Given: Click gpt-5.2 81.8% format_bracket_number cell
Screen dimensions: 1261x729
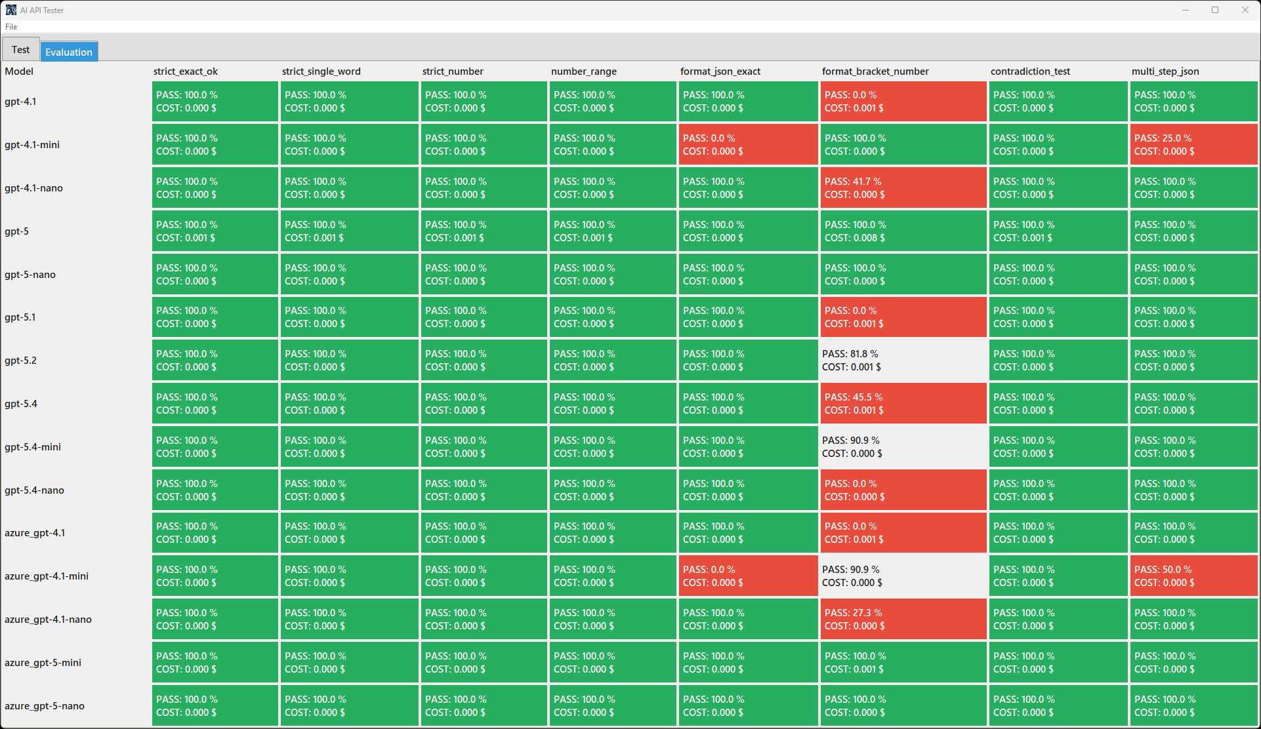Looking at the screenshot, I should pyautogui.click(x=903, y=361).
